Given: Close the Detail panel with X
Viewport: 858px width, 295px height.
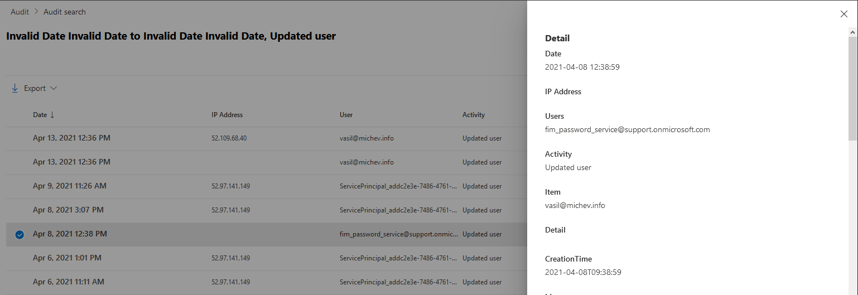Looking at the screenshot, I should (843, 14).
